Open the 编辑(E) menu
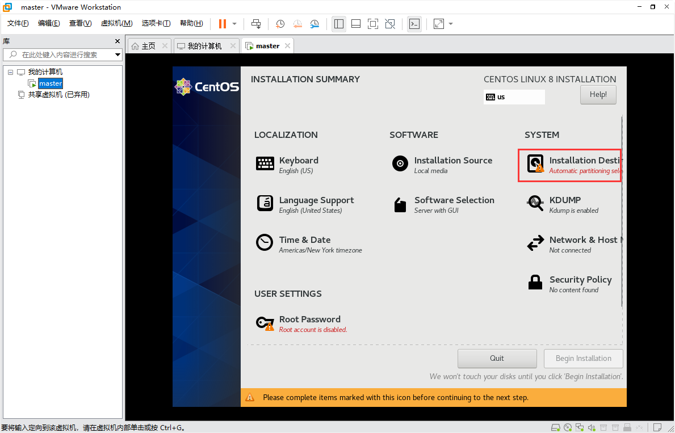 [x=49, y=23]
